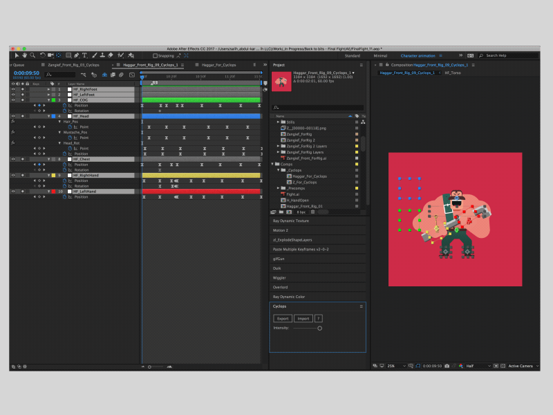Viewport: 553px width, 415px height.
Task: Click the Import button in Cyclops panel
Action: tap(302, 318)
